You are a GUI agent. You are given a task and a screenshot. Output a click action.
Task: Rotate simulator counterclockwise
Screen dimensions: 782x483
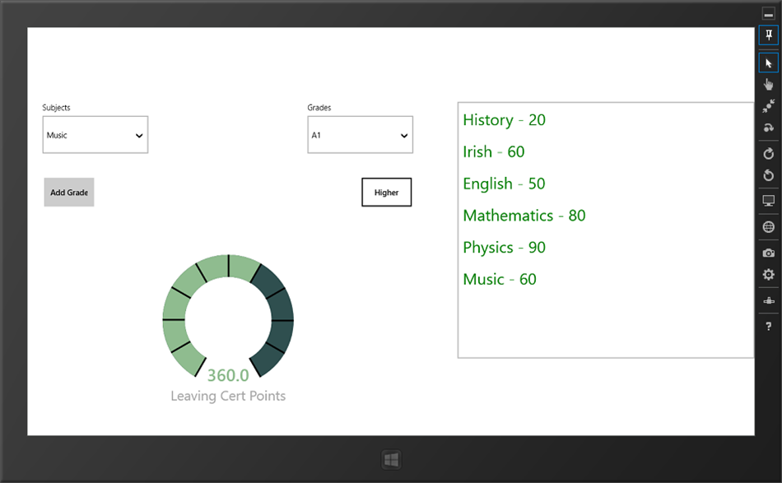(769, 175)
